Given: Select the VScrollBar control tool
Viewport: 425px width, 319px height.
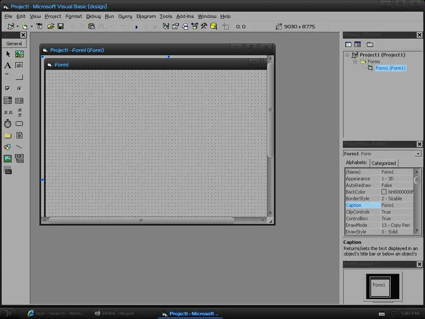Looking at the screenshot, I should 19,112.
